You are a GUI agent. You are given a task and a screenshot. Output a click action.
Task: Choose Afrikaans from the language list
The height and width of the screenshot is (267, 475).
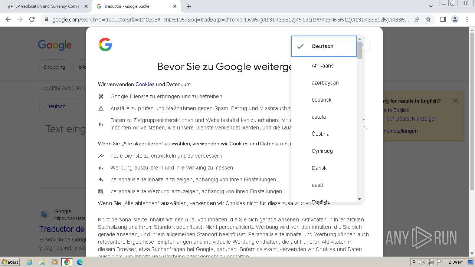(324, 66)
